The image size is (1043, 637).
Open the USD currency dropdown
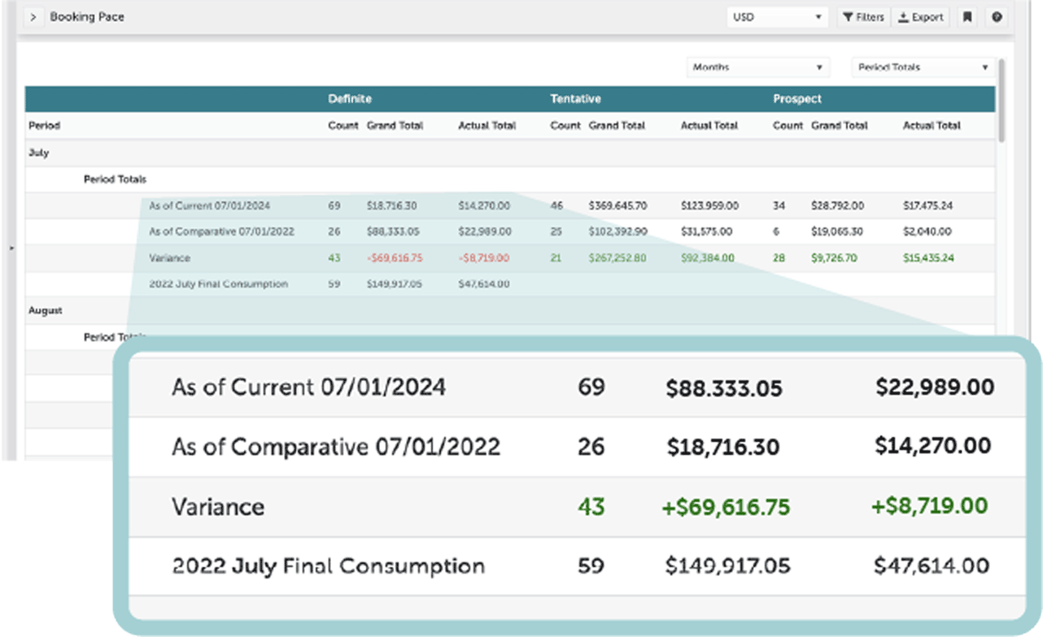click(776, 17)
